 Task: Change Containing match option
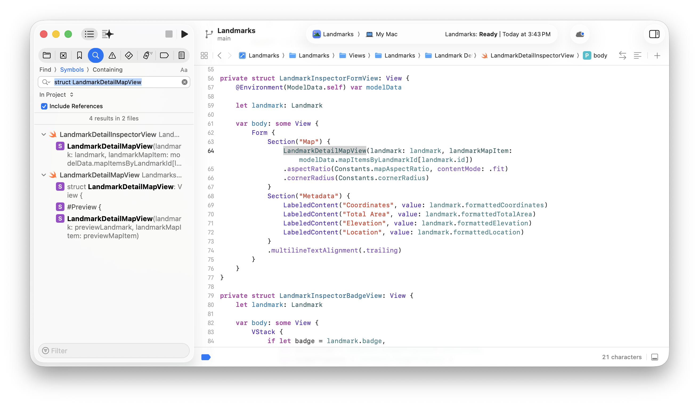point(108,70)
